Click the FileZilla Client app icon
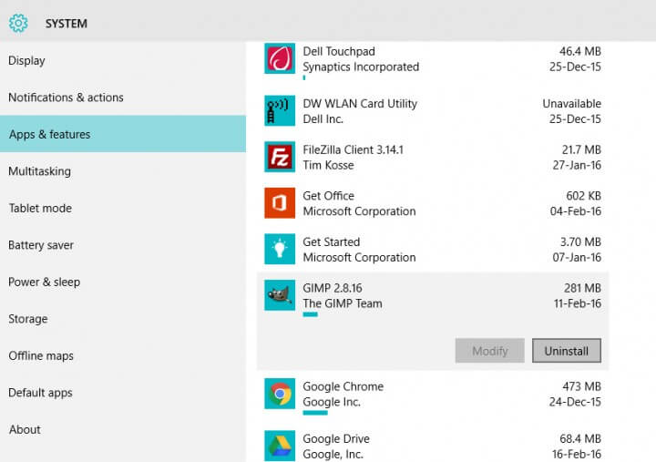This screenshot has height=462, width=656. point(280,157)
